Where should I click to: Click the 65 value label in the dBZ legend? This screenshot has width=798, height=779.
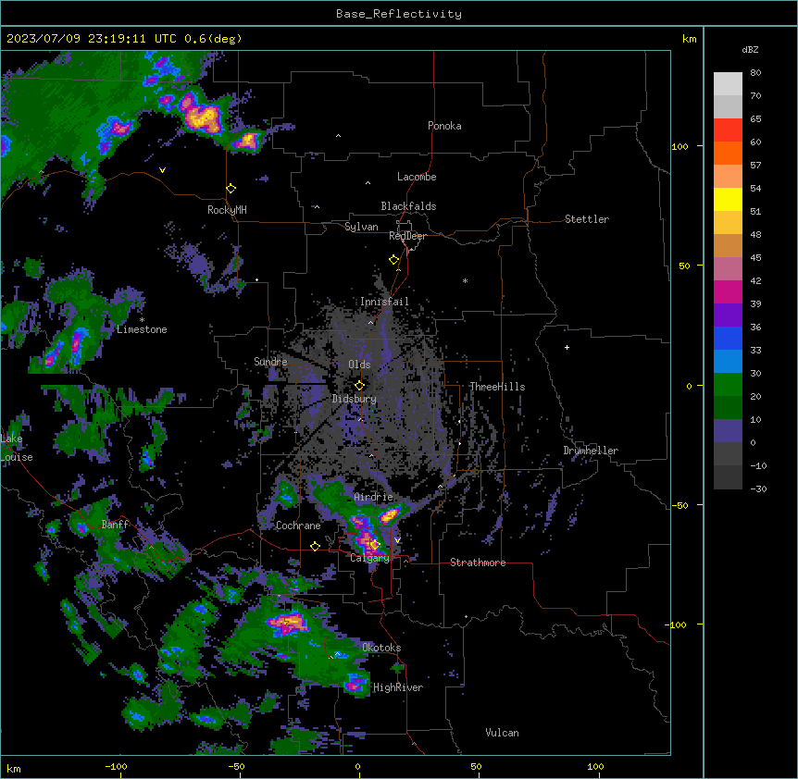[x=755, y=119]
